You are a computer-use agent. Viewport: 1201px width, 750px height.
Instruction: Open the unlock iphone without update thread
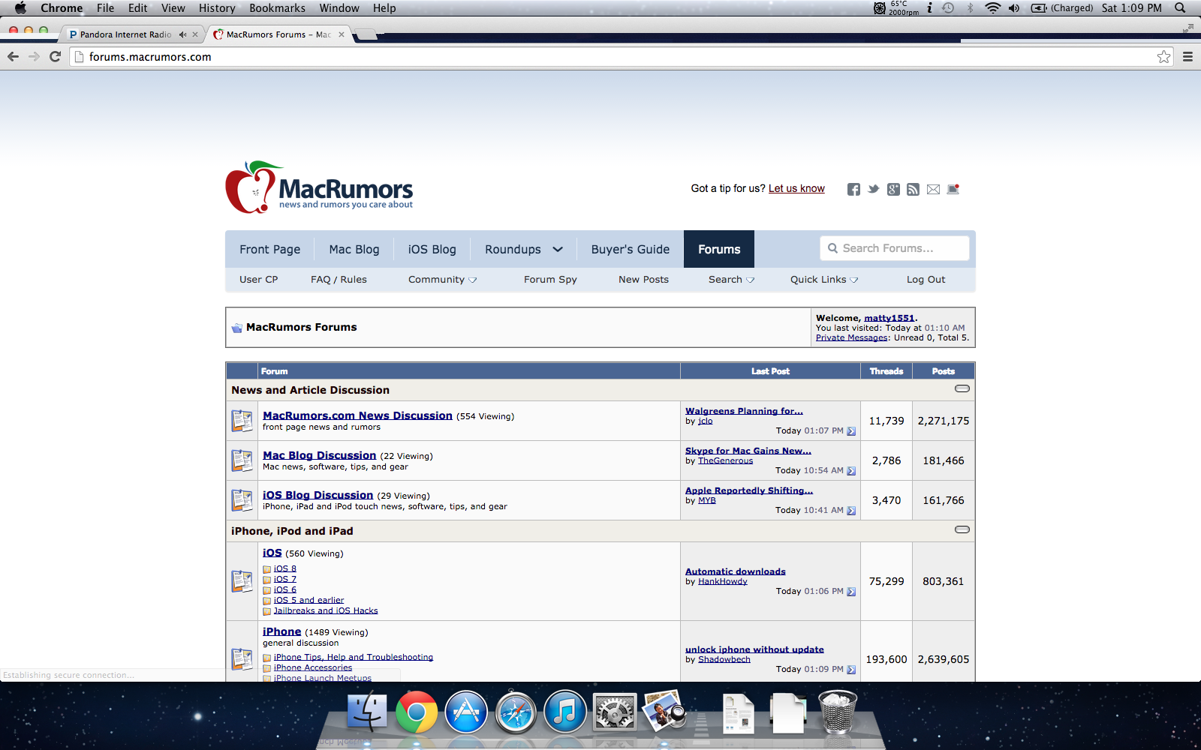(x=754, y=649)
